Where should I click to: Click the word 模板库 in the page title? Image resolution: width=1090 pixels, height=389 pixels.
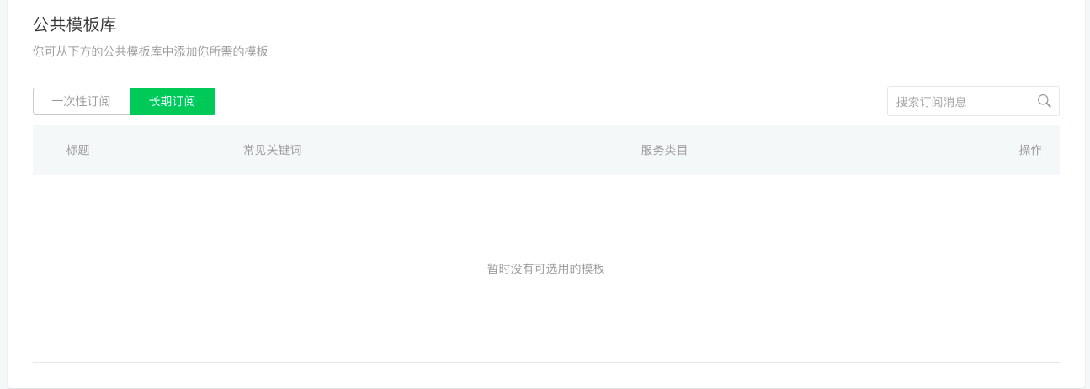tap(92, 24)
